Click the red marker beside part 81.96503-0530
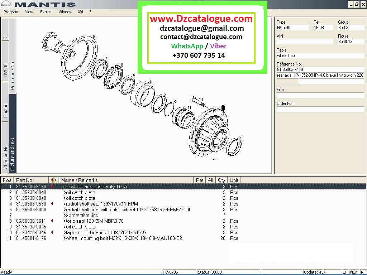This screenshot has width=367, height=275. coord(52,204)
